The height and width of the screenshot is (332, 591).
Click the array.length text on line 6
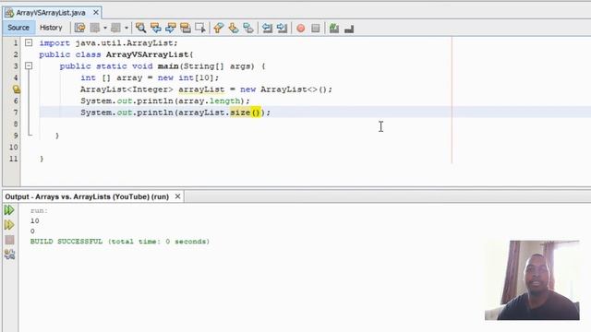[x=209, y=101]
